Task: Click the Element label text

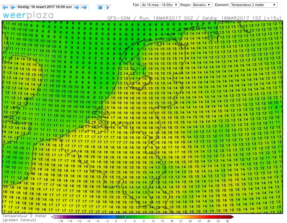Action: (222, 5)
